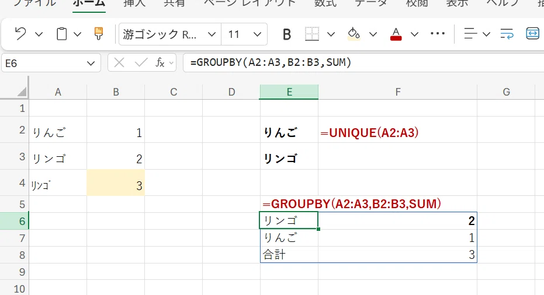The width and height of the screenshot is (544, 295).
Task: Select row 4 header
Action: pos(14,182)
